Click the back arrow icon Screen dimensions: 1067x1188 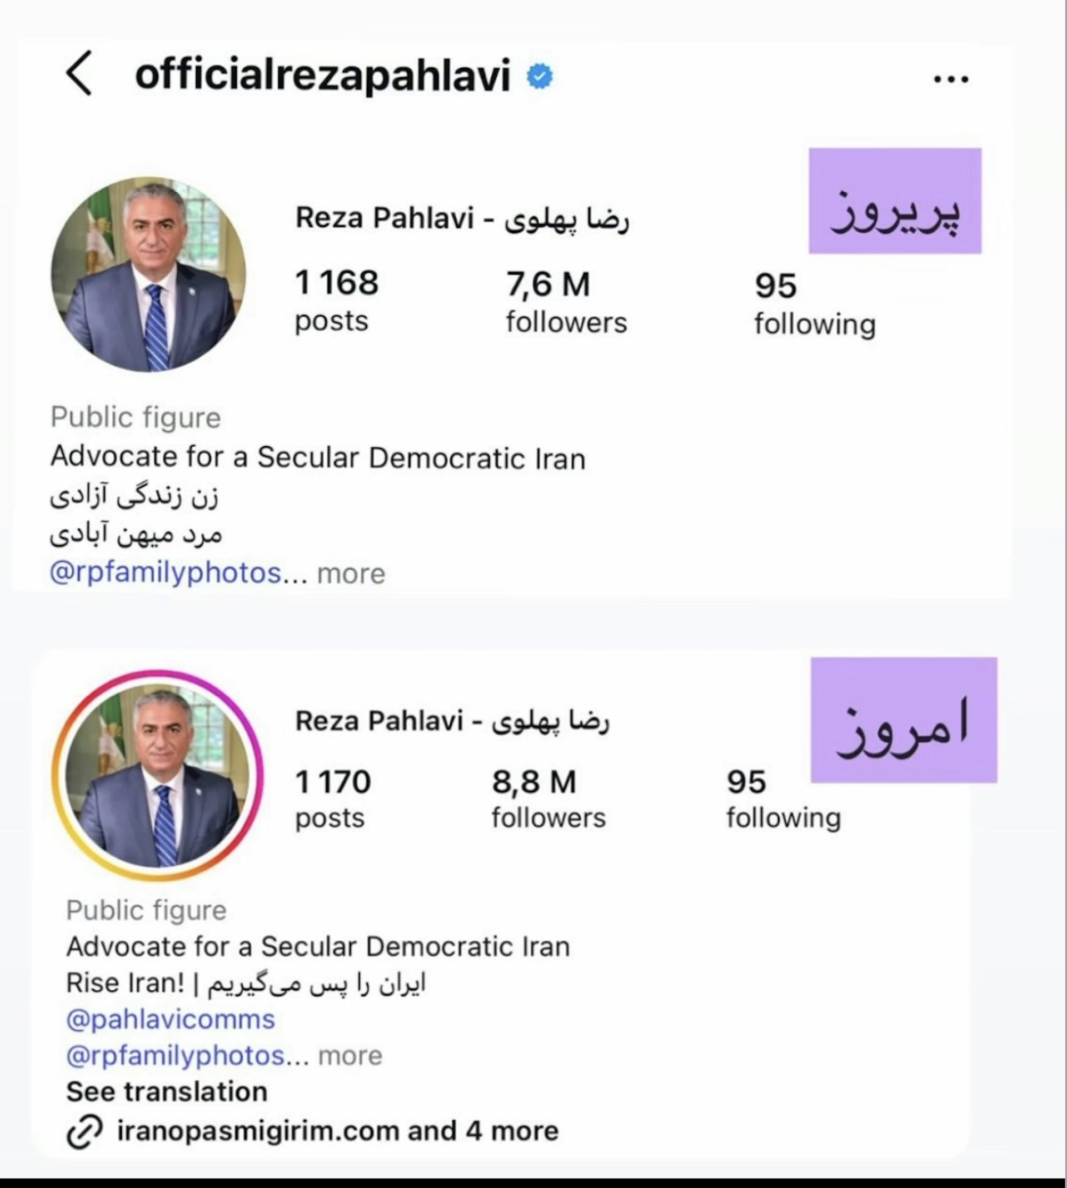click(x=79, y=73)
